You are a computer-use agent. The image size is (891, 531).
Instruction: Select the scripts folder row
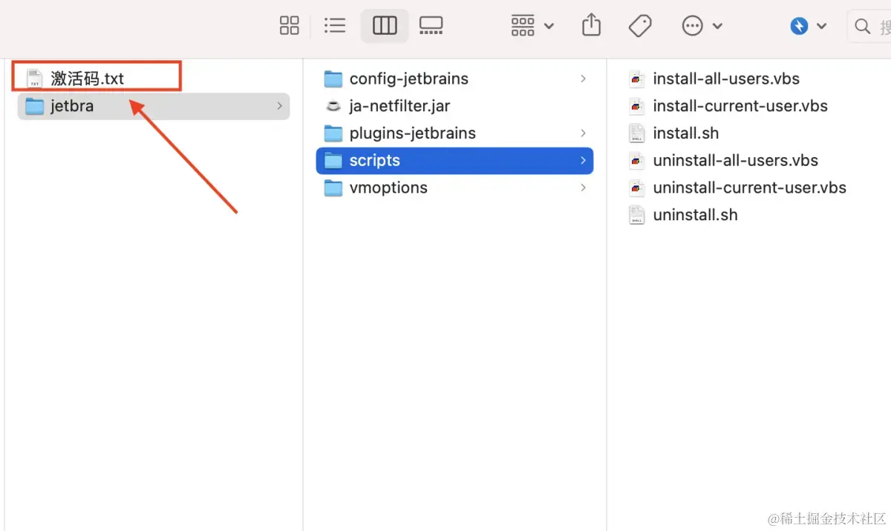pos(454,161)
